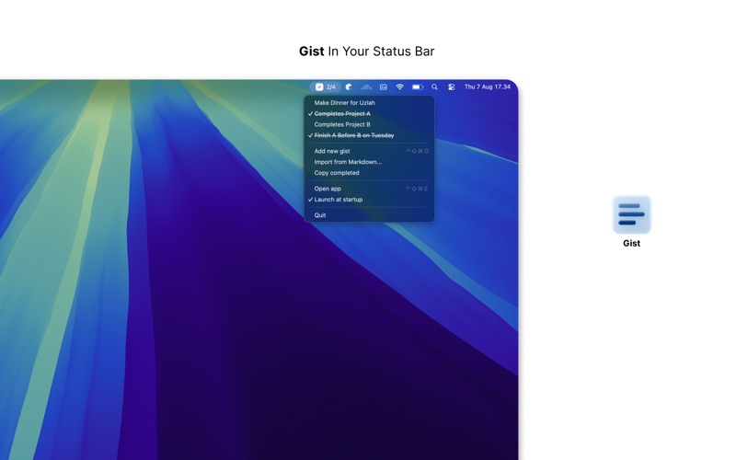
Task: Click the Gist 2/4 status bar item
Action: (x=325, y=86)
